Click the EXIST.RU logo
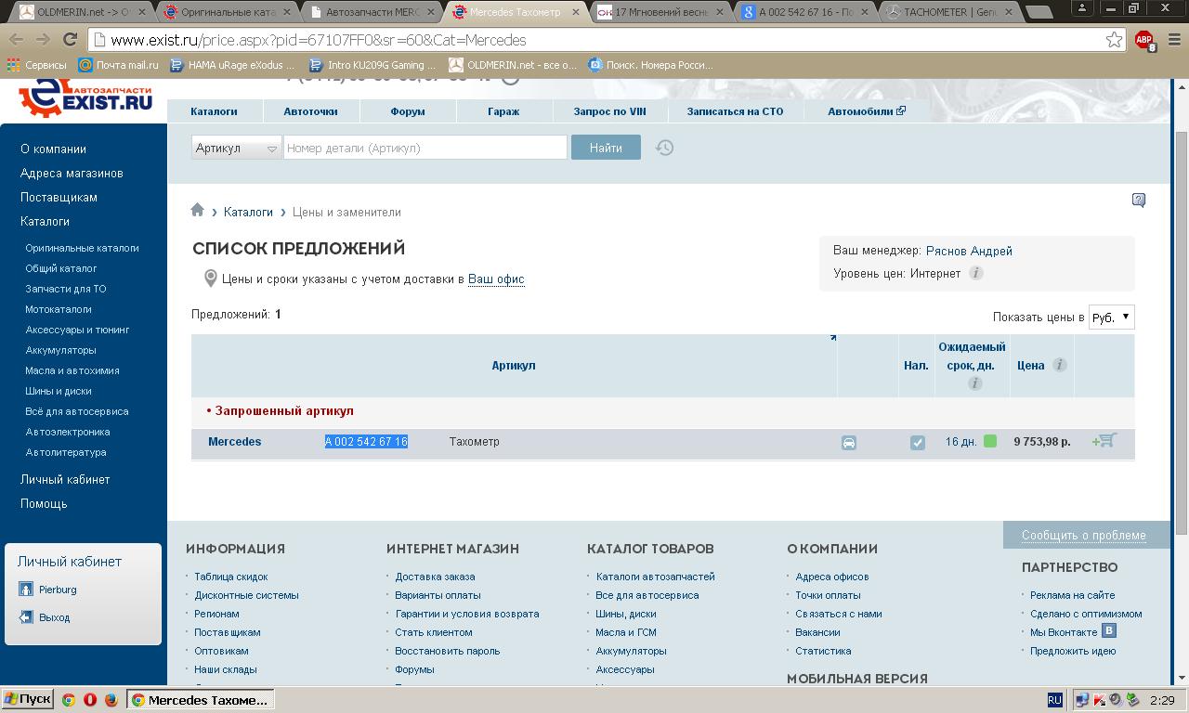Image resolution: width=1189 pixels, height=713 pixels. coord(85,99)
